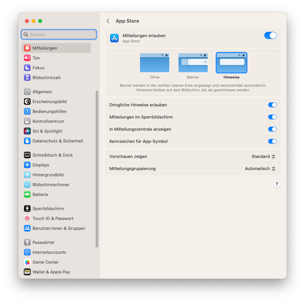The image size is (305, 303).
Task: Select Allgemein text label in sidebar
Action: pyautogui.click(x=42, y=92)
